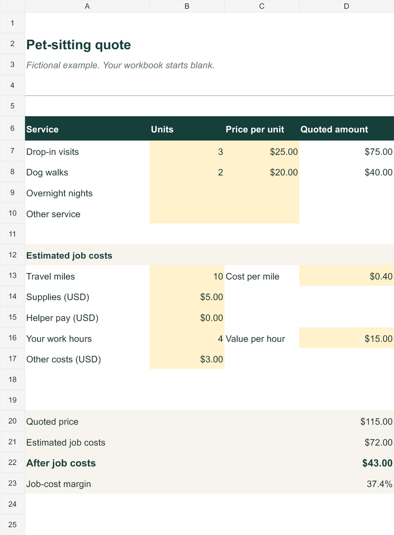Select the 'Estimated job costs' summary label
This screenshot has height=535, width=394.
(87, 442)
